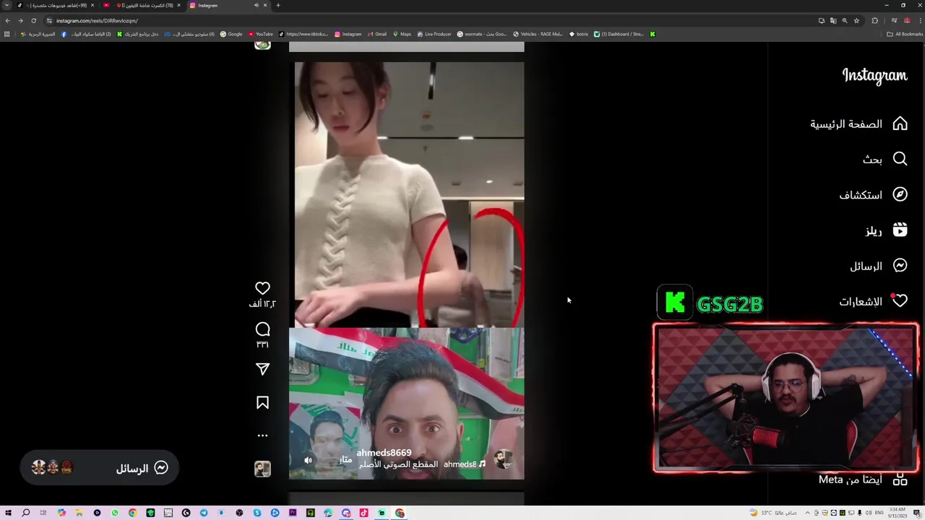
Task: Go to Instagram home الصفحة الرئيسية
Action: [859, 124]
